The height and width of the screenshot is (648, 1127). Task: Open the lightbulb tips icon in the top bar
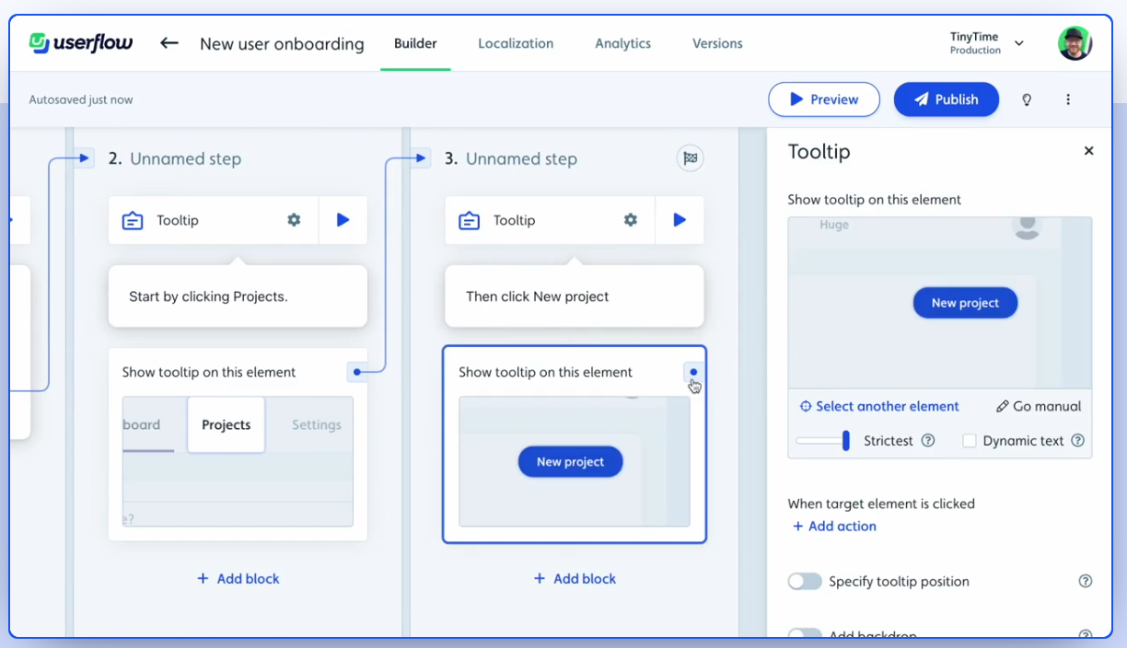click(x=1027, y=99)
